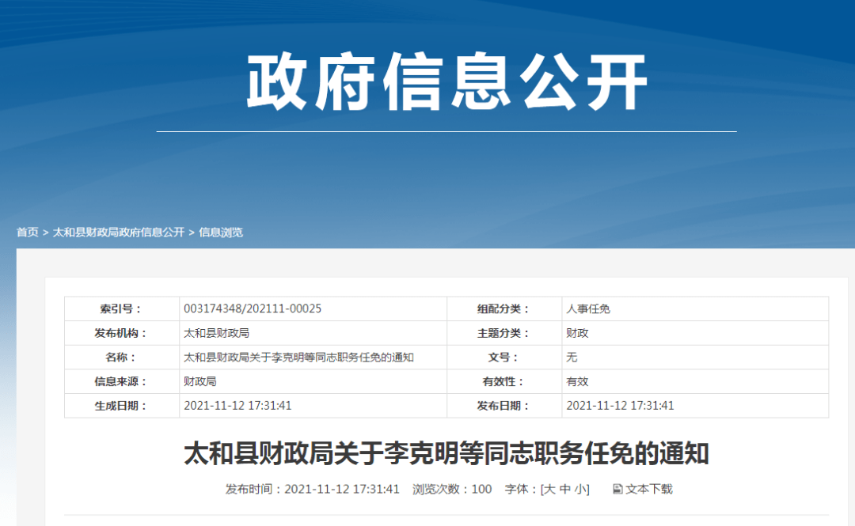The width and height of the screenshot is (855, 526).
Task: Open 太和县财政局政府信息公开 breadcrumb link
Action: point(118,233)
